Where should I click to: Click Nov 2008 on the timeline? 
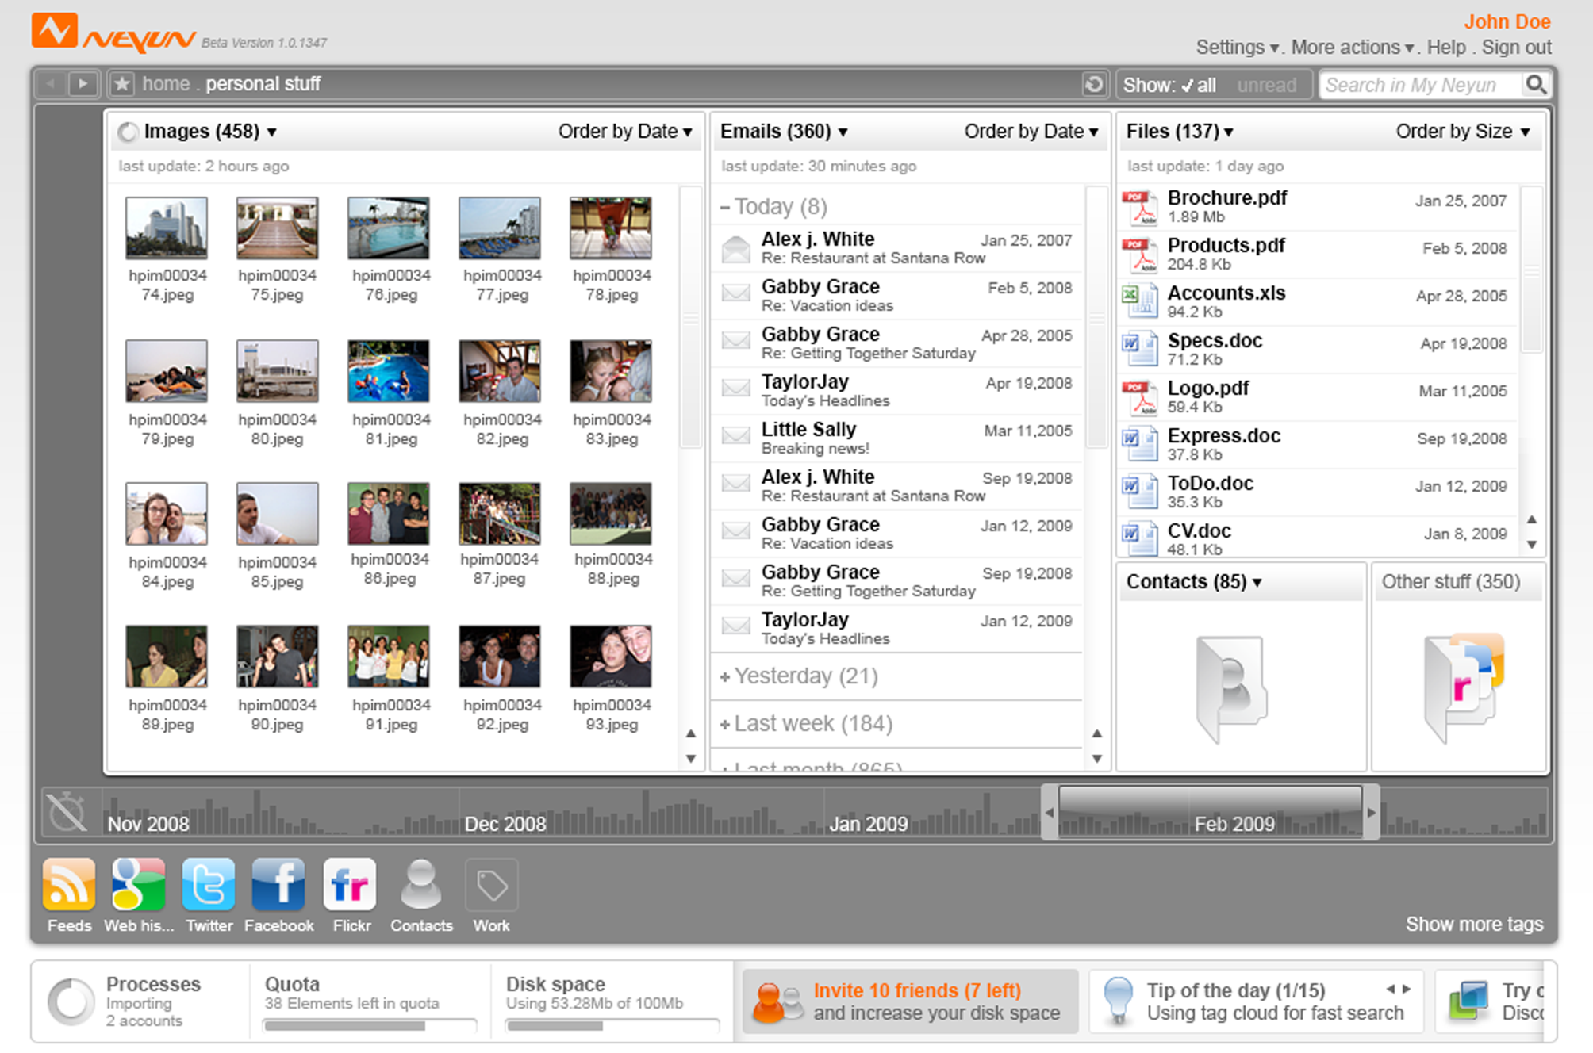(148, 824)
